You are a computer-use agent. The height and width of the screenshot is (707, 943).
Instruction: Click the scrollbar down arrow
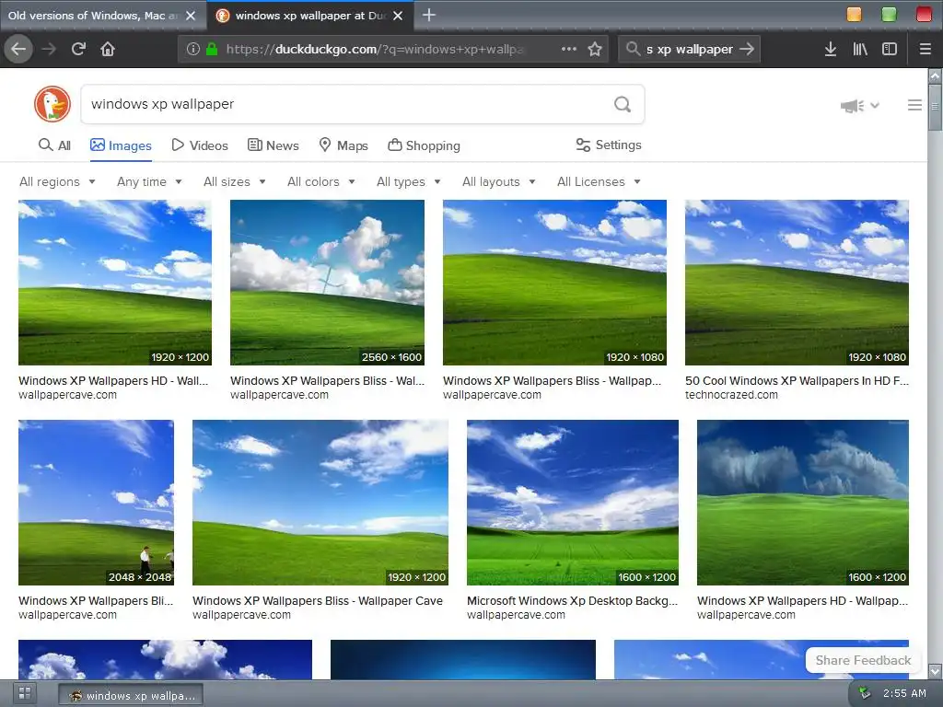pyautogui.click(x=935, y=670)
